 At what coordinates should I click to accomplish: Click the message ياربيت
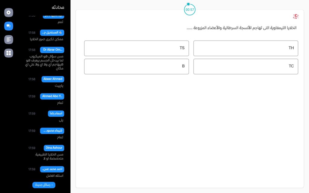tap(59, 86)
